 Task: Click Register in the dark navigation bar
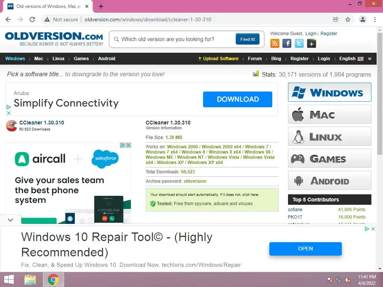(x=300, y=59)
